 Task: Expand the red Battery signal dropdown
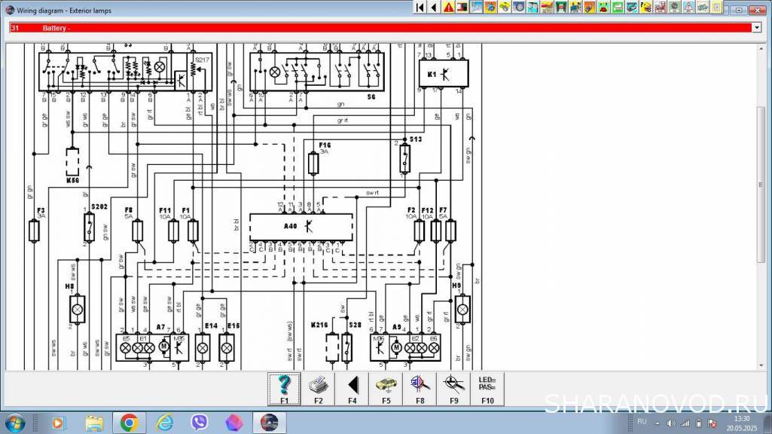(757, 28)
